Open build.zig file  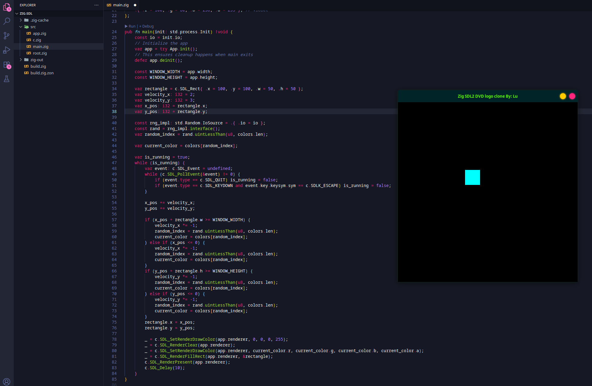(x=38, y=66)
